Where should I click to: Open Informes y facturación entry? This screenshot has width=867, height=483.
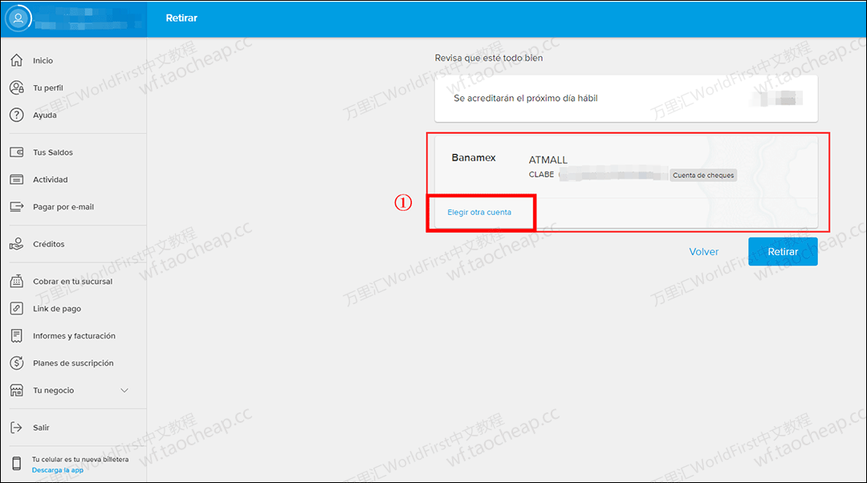[74, 336]
